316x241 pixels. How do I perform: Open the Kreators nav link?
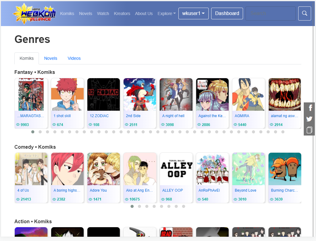tap(122, 13)
